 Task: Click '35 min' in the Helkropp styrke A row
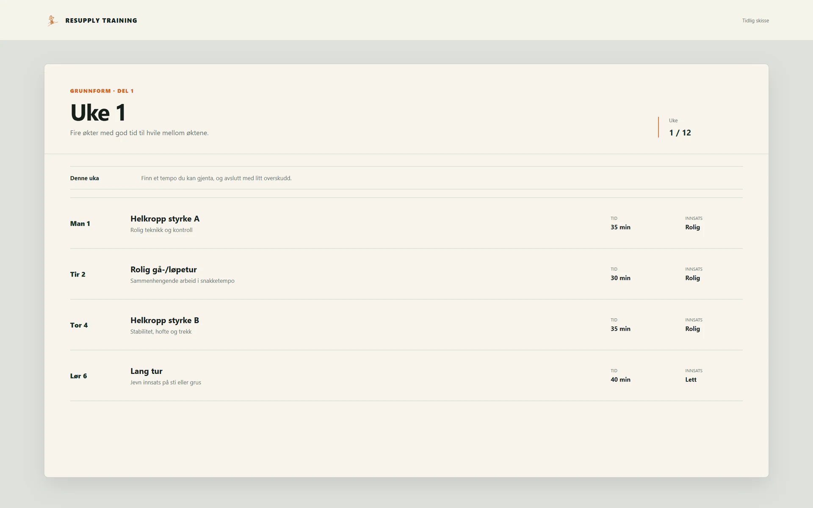[x=620, y=227]
